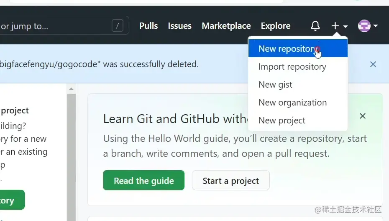Open the user avatar profile menu
Viewport: 389px width, 221px height.
[368, 26]
